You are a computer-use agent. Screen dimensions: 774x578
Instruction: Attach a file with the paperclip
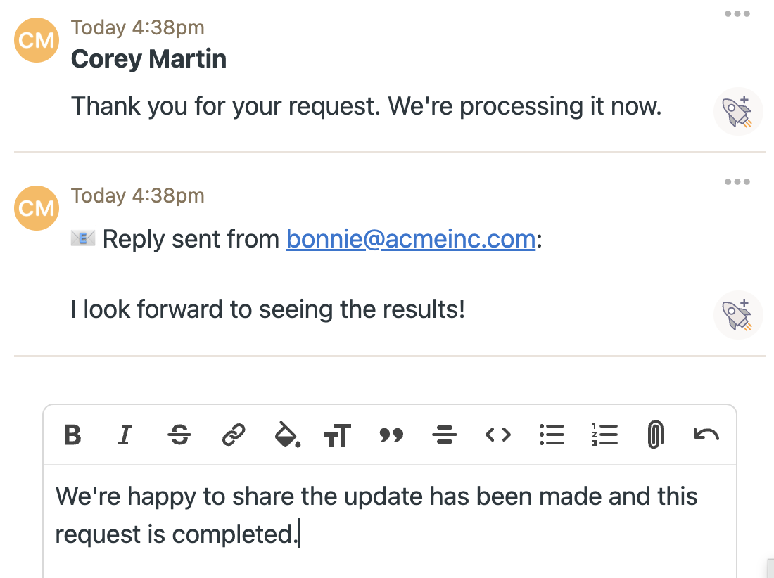655,435
